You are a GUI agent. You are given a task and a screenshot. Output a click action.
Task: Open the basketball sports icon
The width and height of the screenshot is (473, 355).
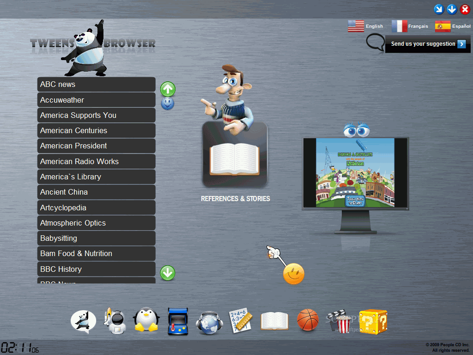308,320
